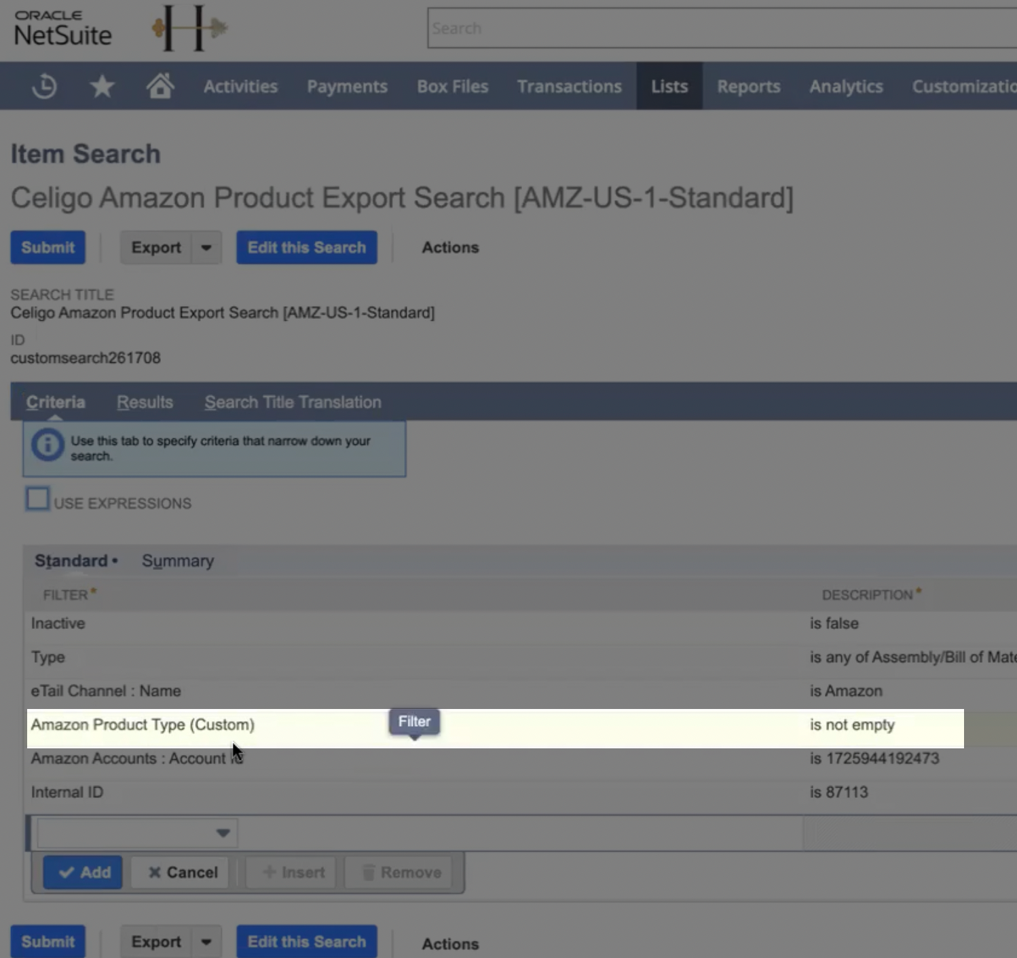Open the top Actions menu
The image size is (1017, 958).
tap(450, 248)
